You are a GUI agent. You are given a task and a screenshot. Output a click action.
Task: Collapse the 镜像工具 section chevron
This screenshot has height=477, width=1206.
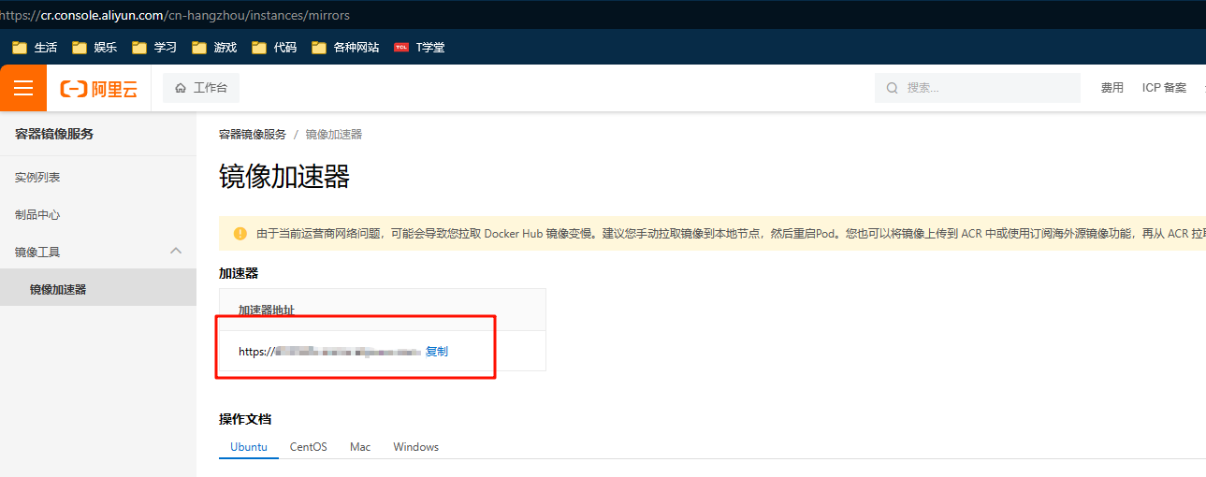click(176, 252)
